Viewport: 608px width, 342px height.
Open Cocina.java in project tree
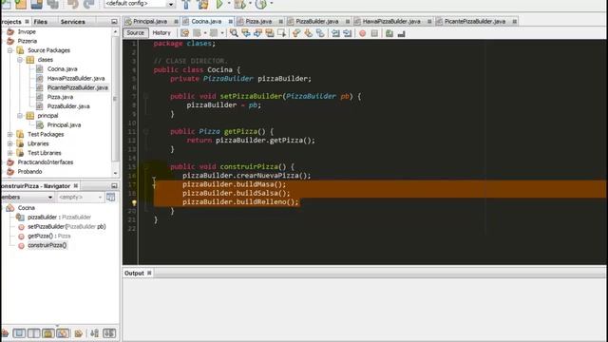(62, 69)
